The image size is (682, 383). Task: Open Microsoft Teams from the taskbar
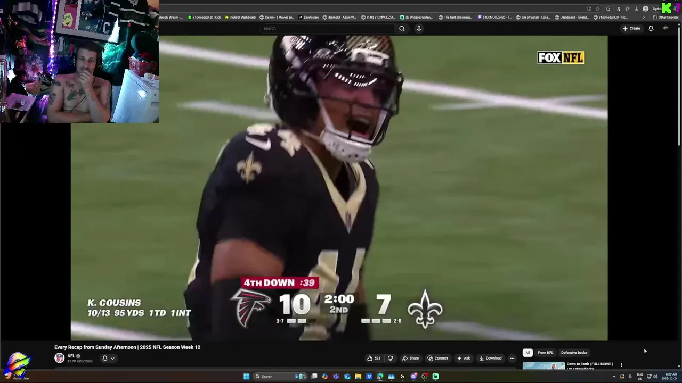click(336, 377)
